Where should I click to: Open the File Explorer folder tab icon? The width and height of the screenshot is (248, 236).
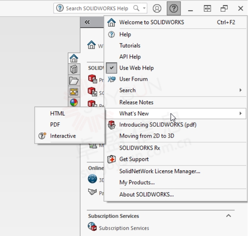74,81
